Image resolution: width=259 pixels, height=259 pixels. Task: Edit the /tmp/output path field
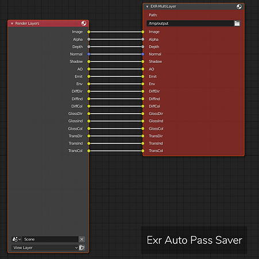(x=190, y=24)
